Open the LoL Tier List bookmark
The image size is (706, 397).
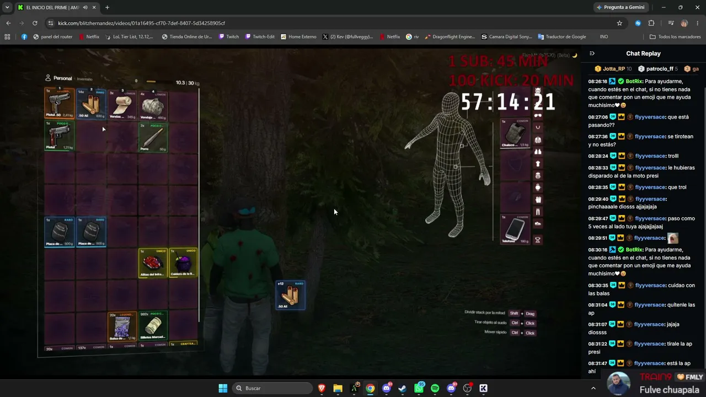(129, 37)
